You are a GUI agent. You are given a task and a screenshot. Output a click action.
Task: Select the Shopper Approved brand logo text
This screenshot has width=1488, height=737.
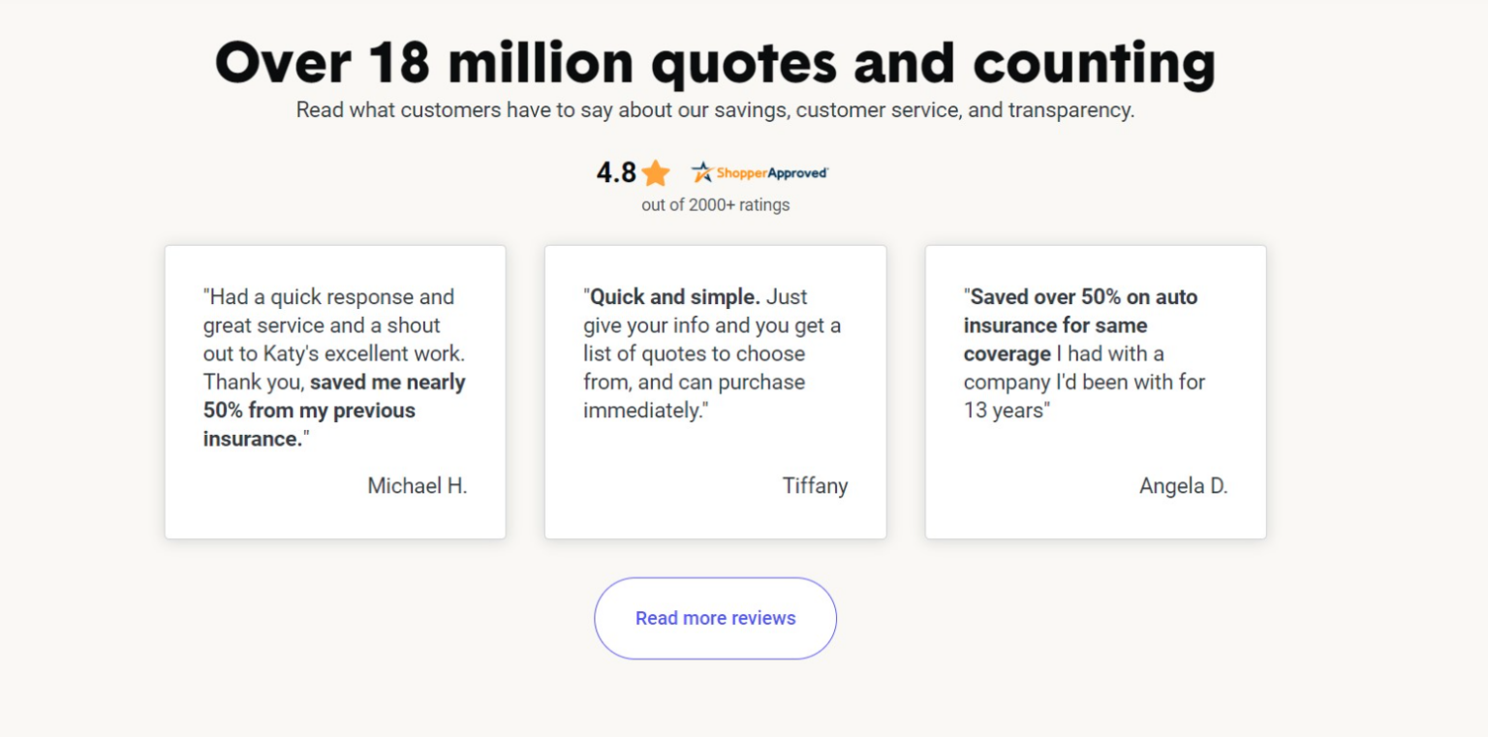click(x=770, y=172)
